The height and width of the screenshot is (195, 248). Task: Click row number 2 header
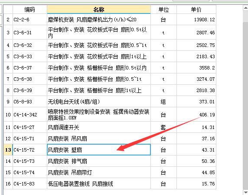(x=8, y=20)
